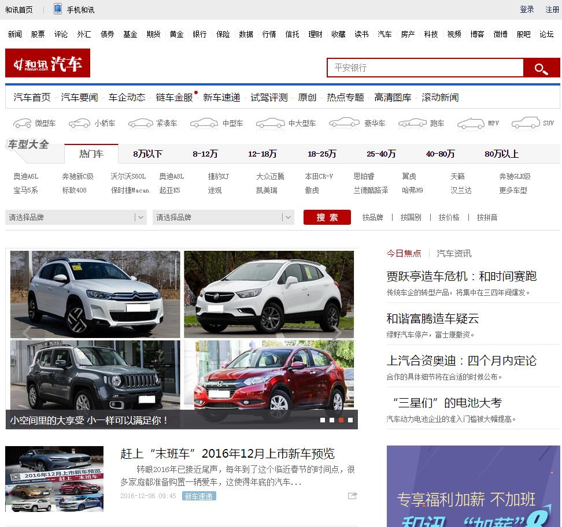
Task: Click the red 搜索 button
Action: (x=327, y=217)
